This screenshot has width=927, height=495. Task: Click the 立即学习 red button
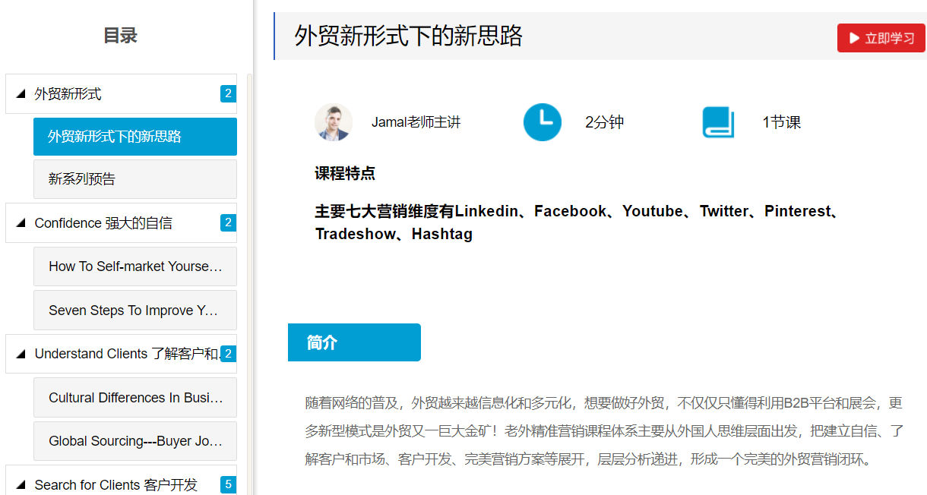coord(881,38)
